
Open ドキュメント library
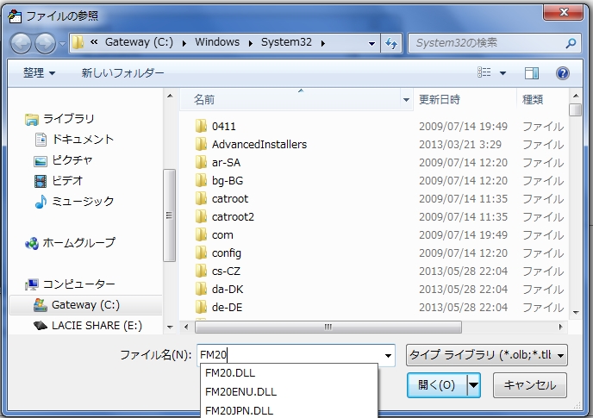tap(74, 140)
